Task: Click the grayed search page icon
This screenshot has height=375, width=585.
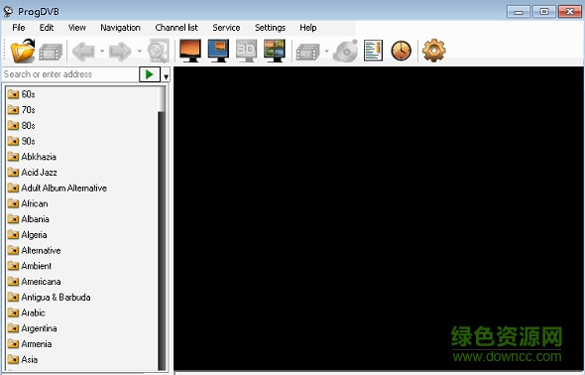Action: [x=159, y=51]
